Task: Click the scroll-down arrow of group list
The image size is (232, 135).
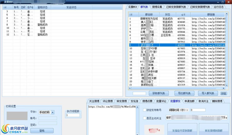Action: point(226,85)
